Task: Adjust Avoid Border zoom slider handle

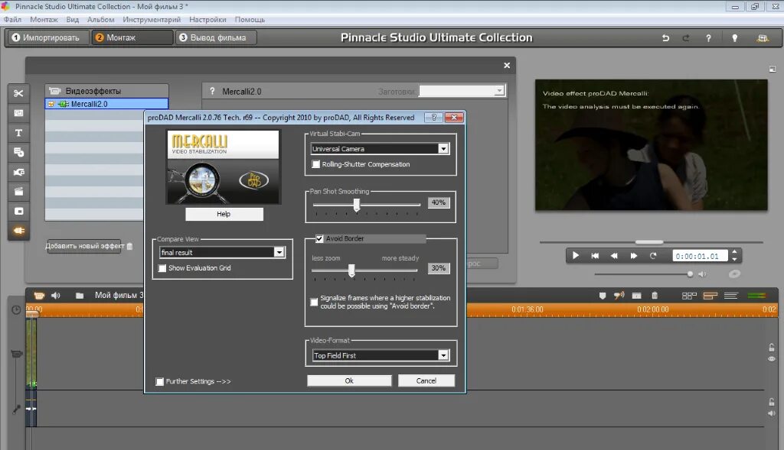Action: pos(351,270)
